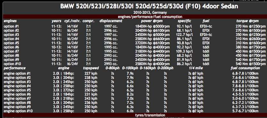Select the 'engine option #10' performance row label
Viewport: 267px width, 118px height.
[x=18, y=111]
